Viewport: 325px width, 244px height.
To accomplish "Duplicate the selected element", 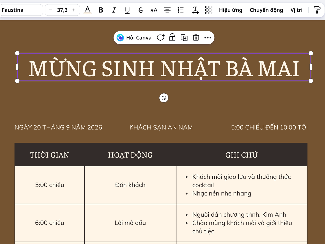I will (x=184, y=38).
